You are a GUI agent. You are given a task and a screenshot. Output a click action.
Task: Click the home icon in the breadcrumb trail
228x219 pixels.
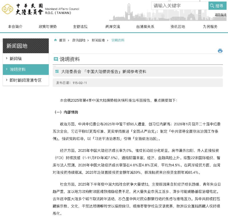[x=55, y=40]
